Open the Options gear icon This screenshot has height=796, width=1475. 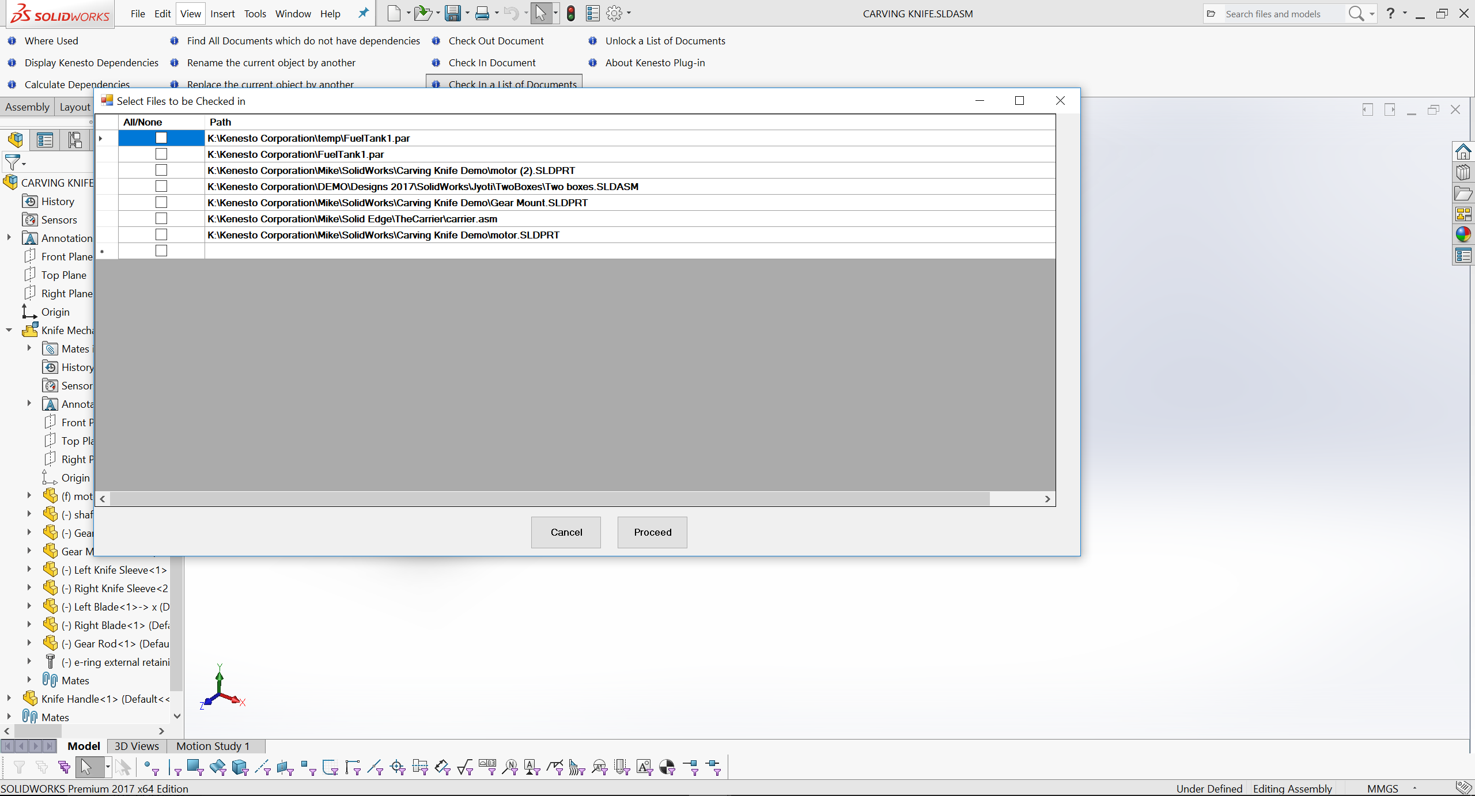coord(614,13)
